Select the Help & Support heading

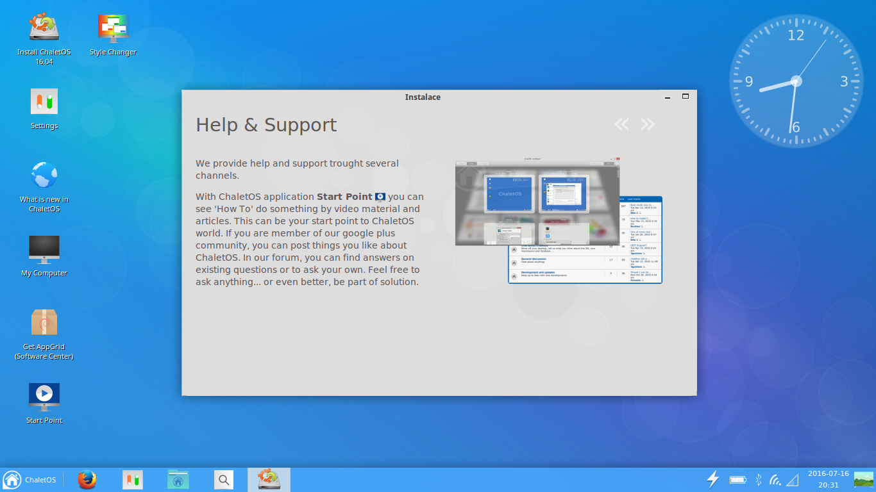click(x=266, y=124)
